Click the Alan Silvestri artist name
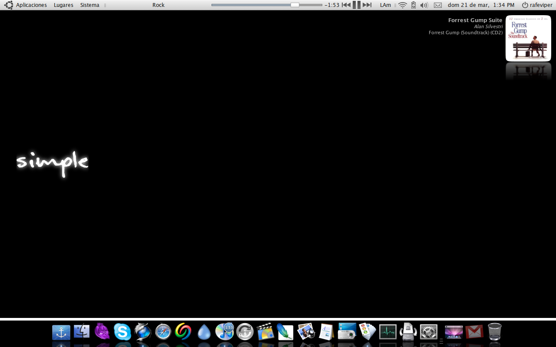Screen dimensions: 556x347 click(488, 26)
